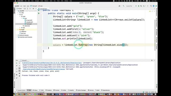Viewport: 171px width, 96px height.
Task: Toggle Scroll to End in Run panel
Action: 20,71
